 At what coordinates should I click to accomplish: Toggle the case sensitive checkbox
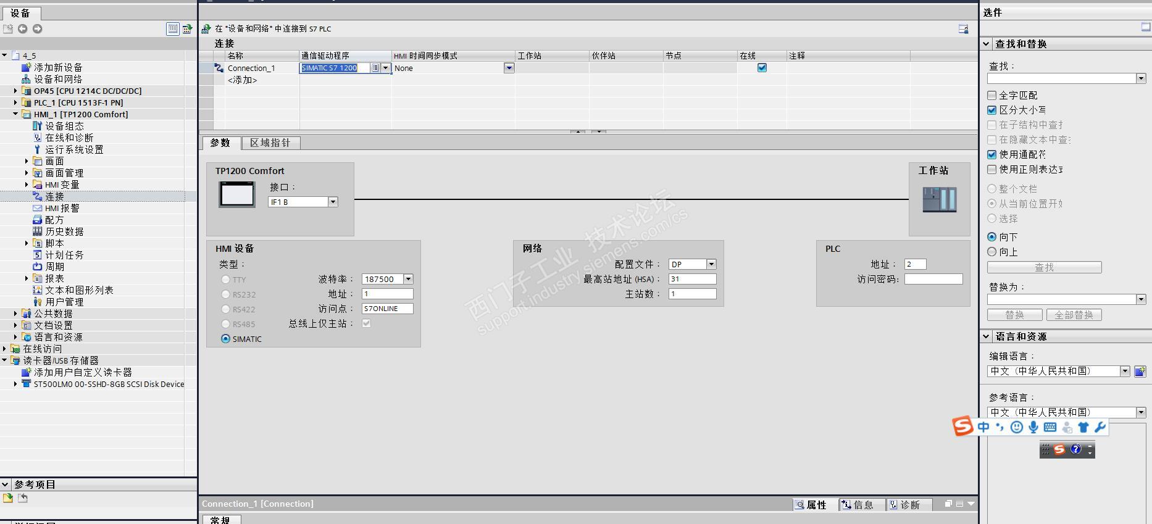coord(991,110)
